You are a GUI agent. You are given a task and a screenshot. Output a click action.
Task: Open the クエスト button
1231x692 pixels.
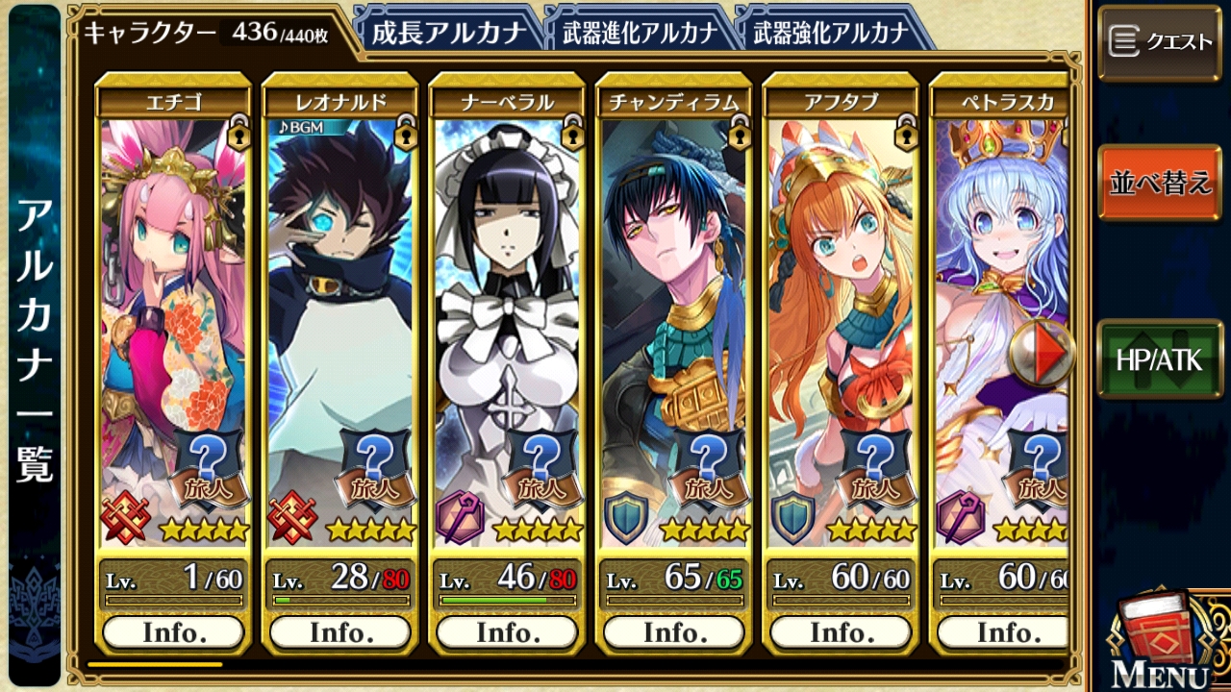[x=1160, y=42]
